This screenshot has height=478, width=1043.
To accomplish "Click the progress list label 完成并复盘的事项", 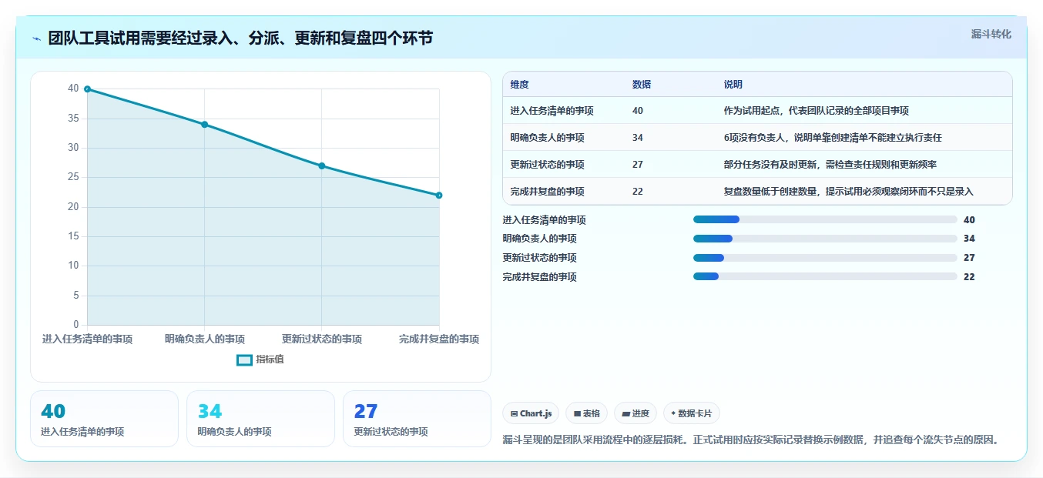I will pos(539,277).
